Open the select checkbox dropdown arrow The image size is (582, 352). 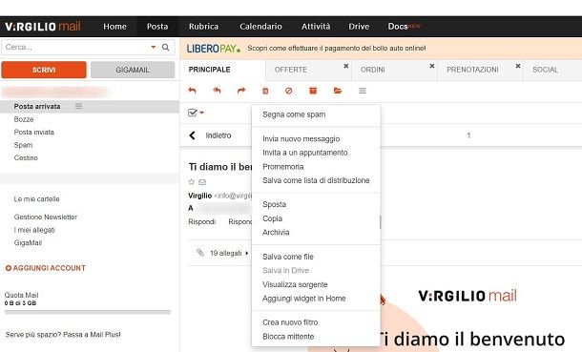[x=202, y=113]
